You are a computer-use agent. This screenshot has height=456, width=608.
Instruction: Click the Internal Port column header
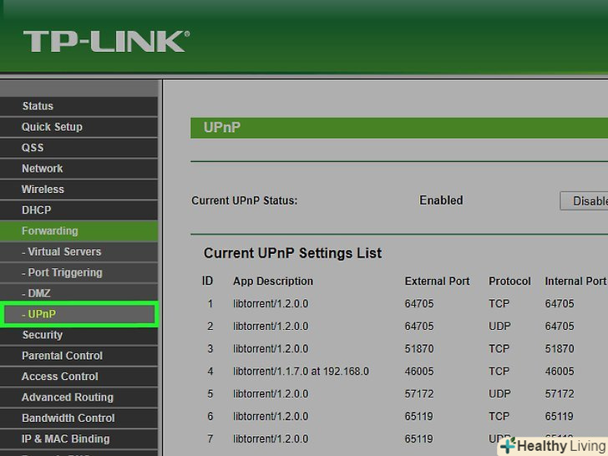575,281
